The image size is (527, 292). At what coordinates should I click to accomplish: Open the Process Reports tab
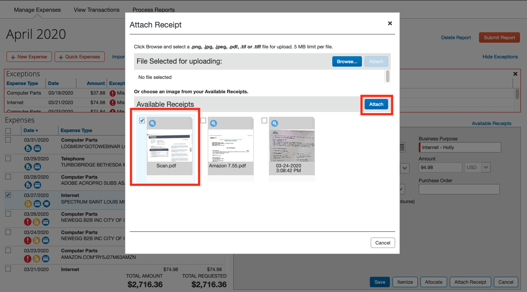(153, 10)
